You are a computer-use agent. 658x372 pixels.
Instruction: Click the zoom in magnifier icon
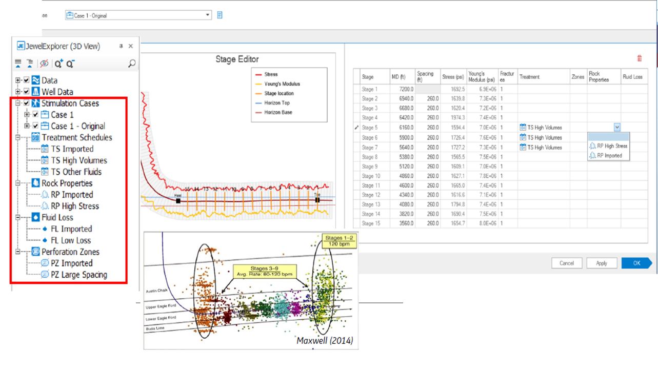coord(58,64)
